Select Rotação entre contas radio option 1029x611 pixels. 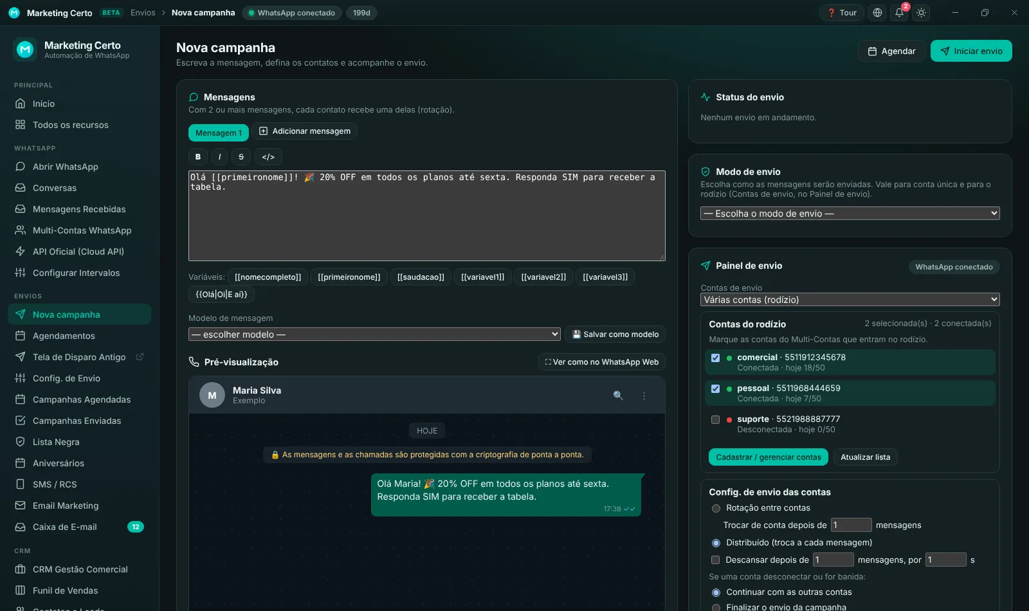[716, 508]
